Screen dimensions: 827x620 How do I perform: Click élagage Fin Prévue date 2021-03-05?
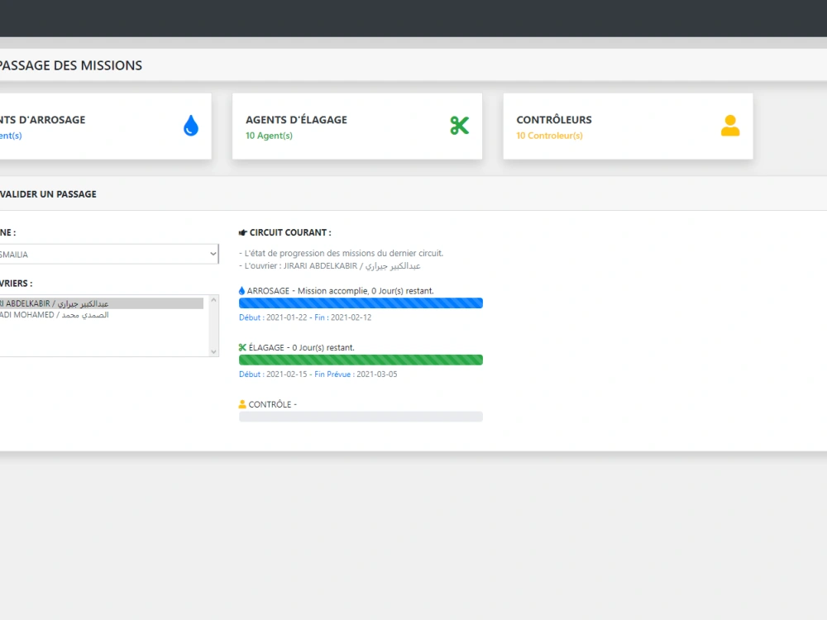point(376,374)
